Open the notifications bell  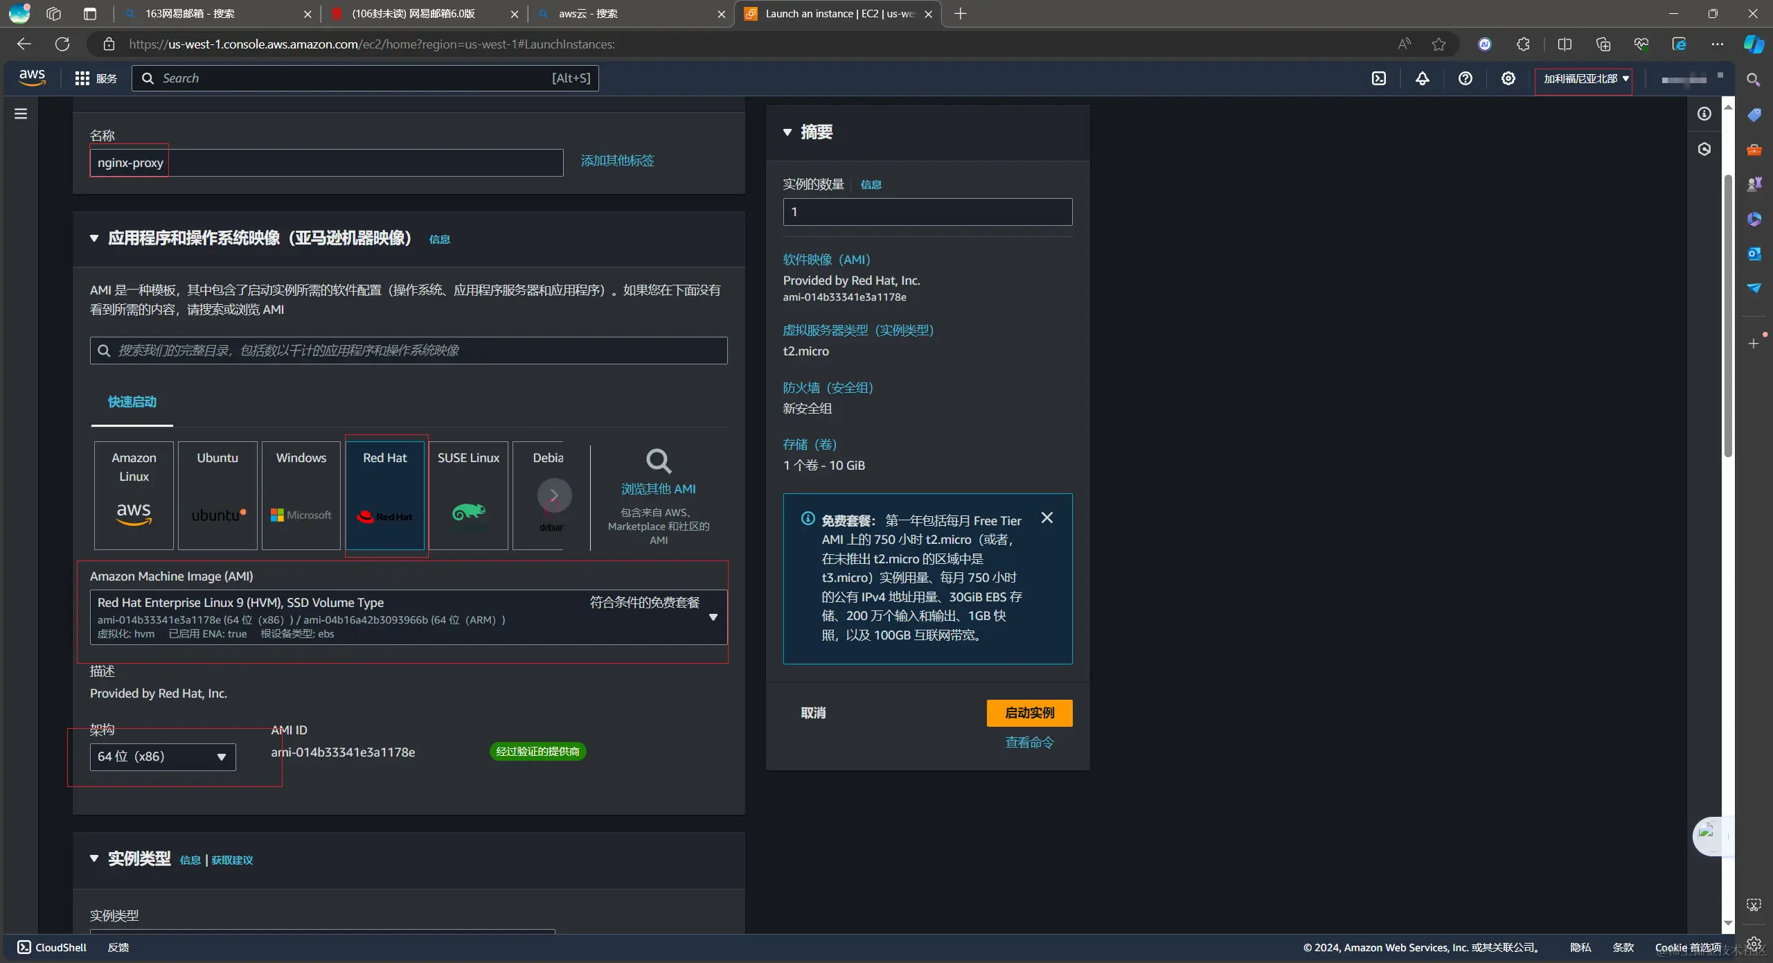pyautogui.click(x=1422, y=78)
